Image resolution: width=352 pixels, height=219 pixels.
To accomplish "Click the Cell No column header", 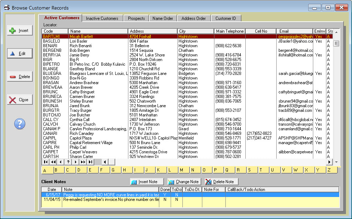I will (261, 31).
